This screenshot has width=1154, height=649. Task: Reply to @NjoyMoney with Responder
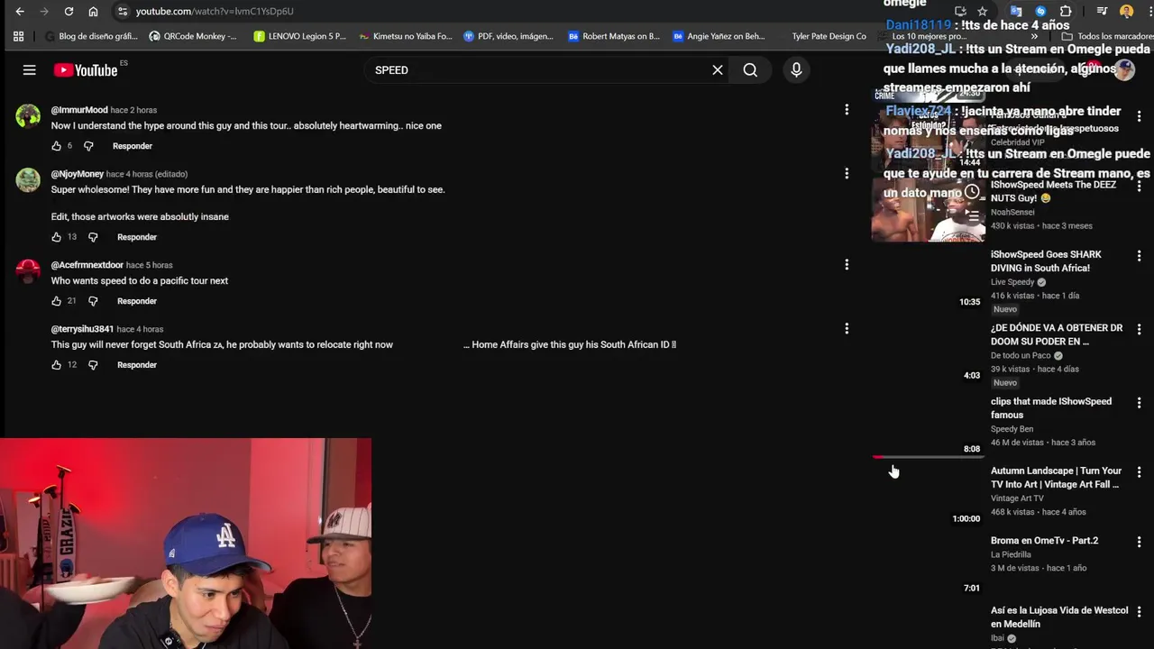[x=137, y=237]
